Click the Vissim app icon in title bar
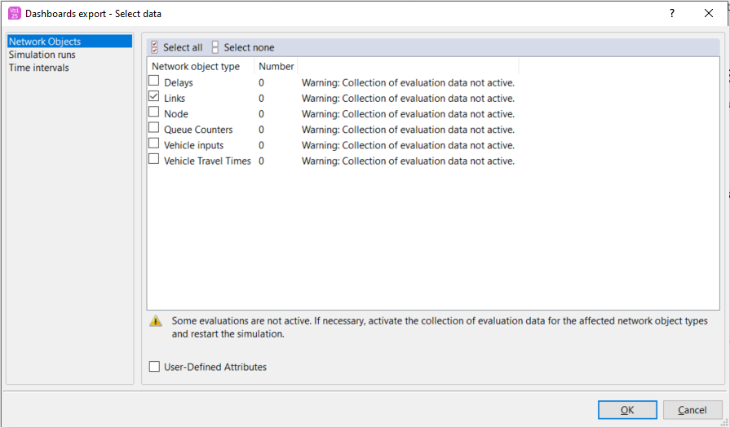730x428 pixels. click(x=14, y=13)
